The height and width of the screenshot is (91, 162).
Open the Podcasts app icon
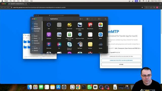[49, 35]
